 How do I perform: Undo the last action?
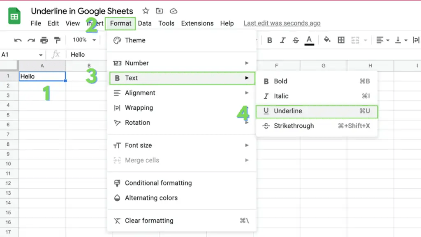point(19,40)
